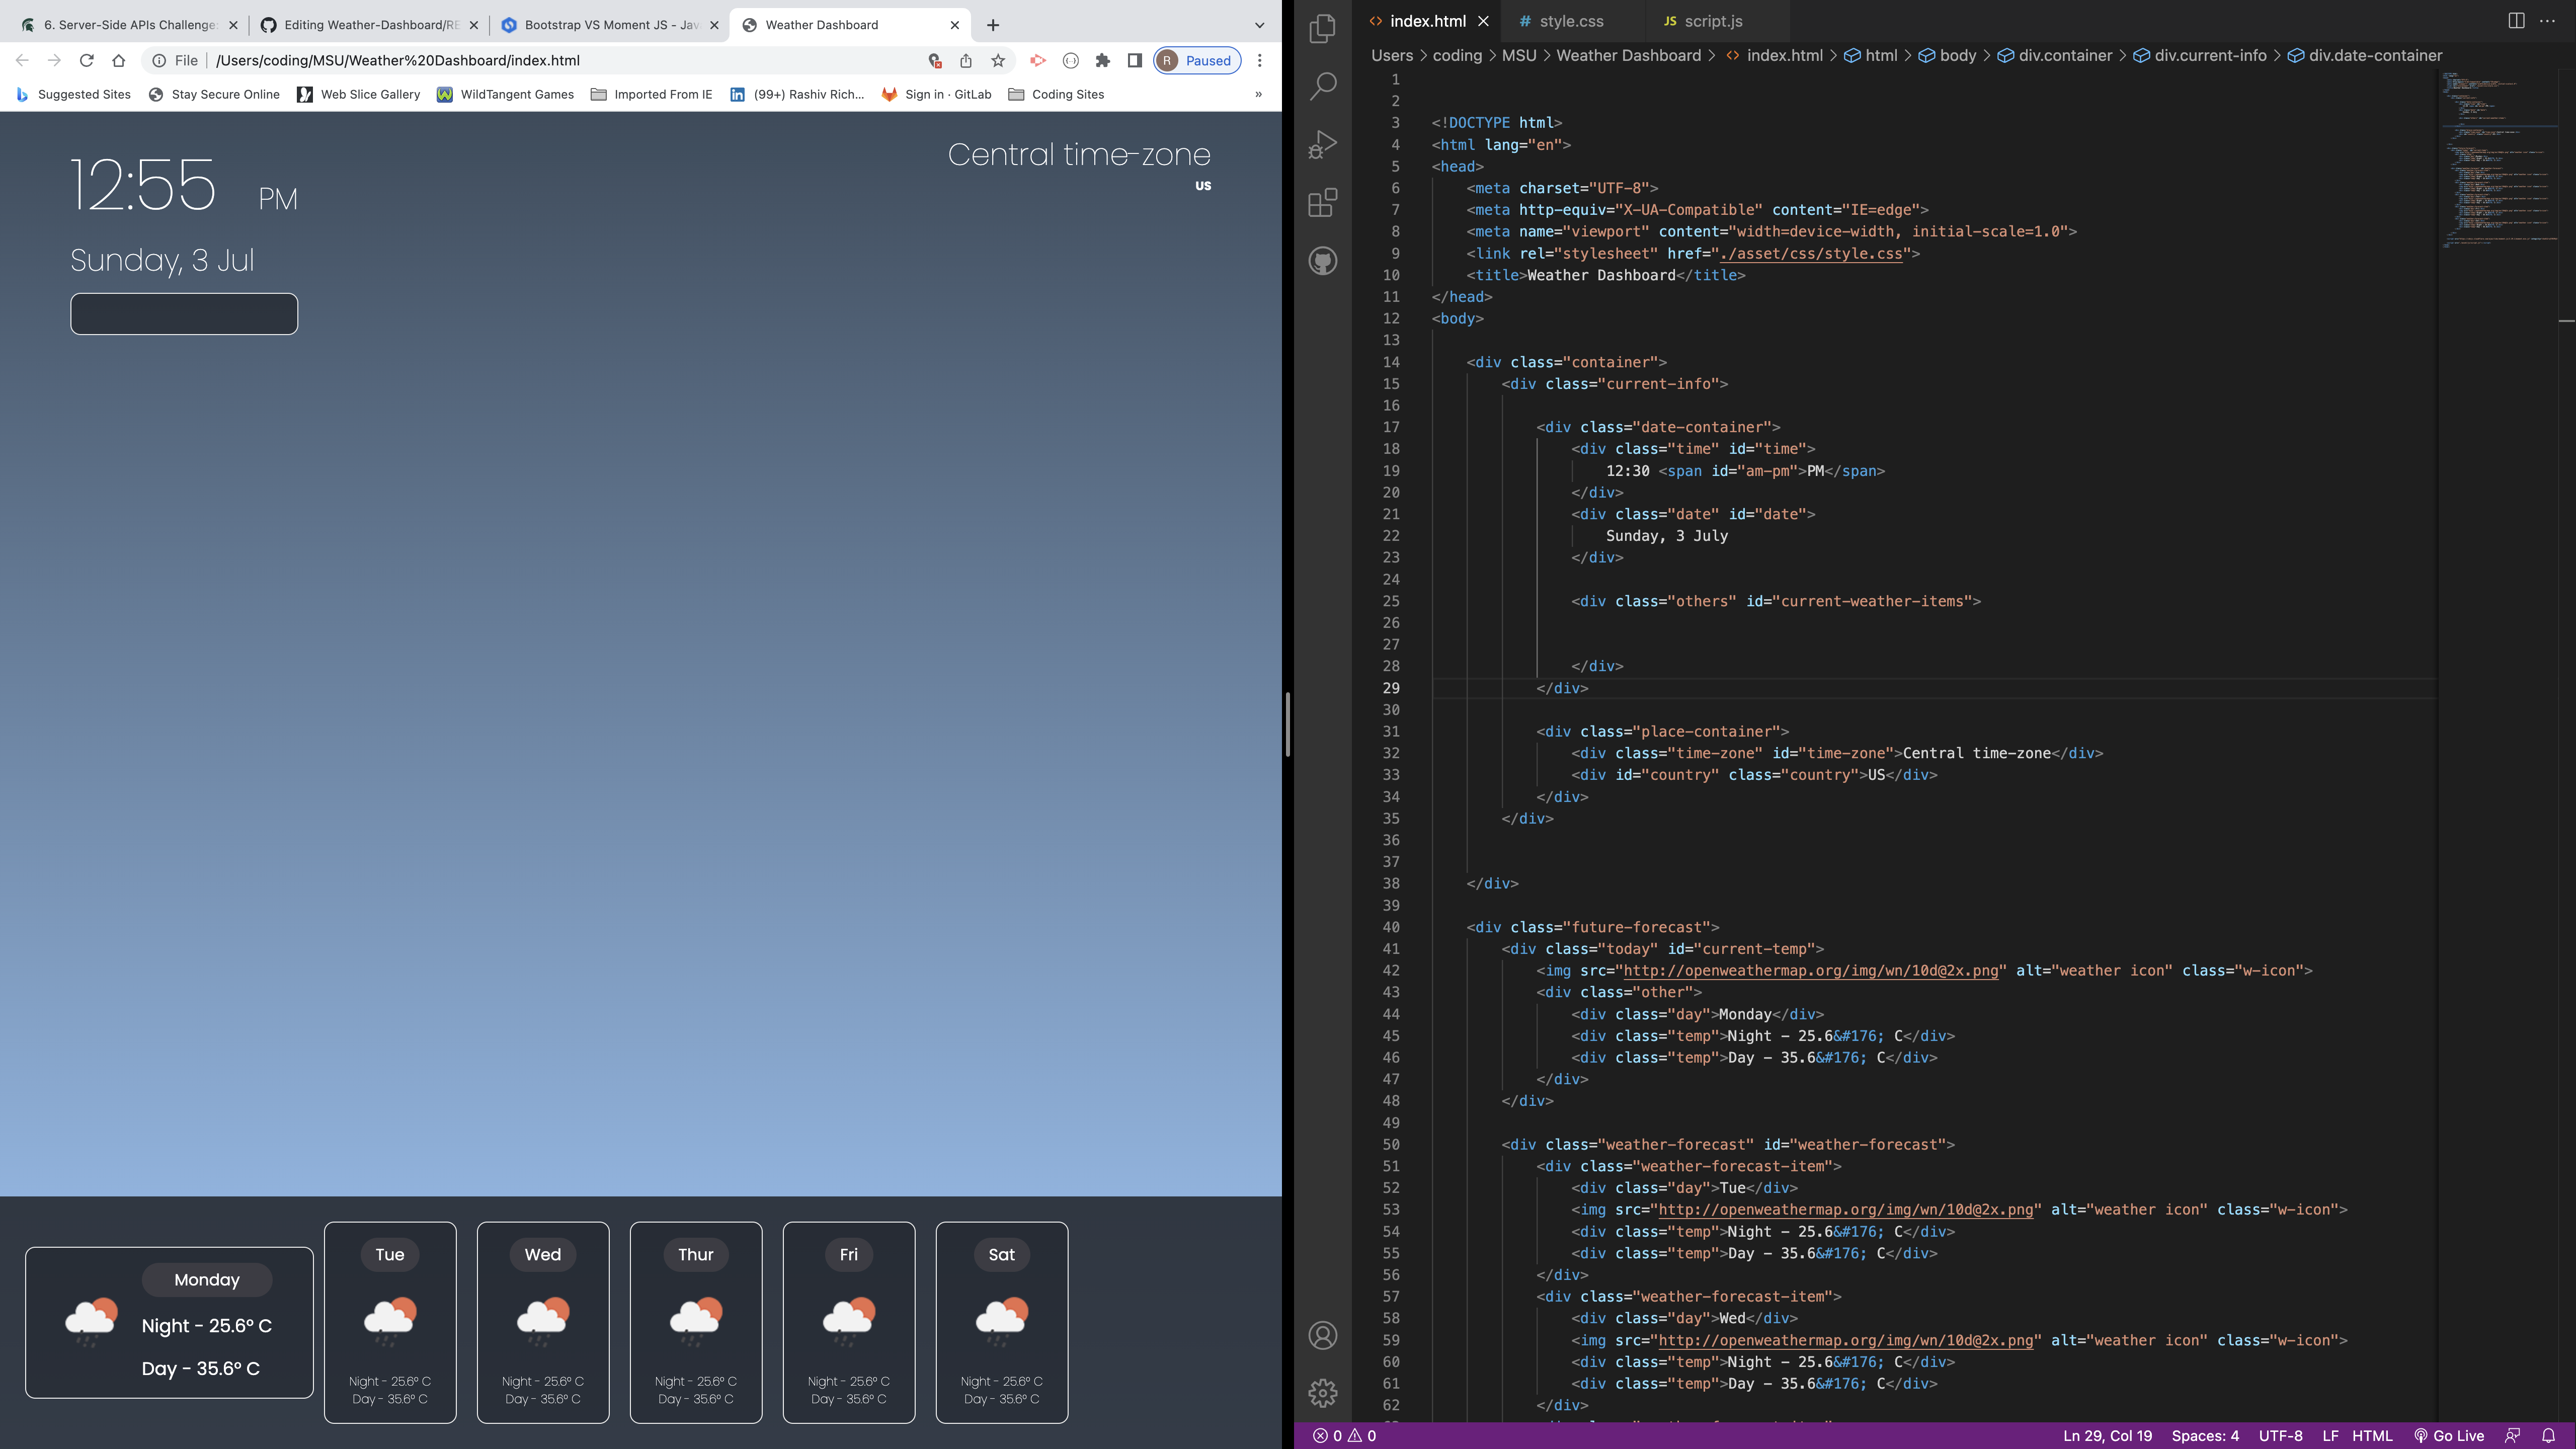
Task: Open the Chrome extensions puzzle icon
Action: pyautogui.click(x=1101, y=60)
